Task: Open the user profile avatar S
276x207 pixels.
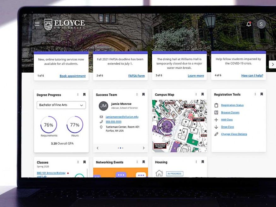Action: coord(261,24)
